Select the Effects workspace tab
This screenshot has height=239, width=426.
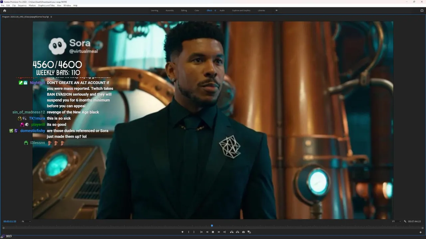tap(209, 10)
